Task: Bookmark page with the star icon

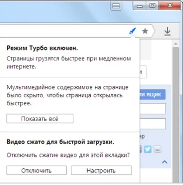Action: tap(145, 31)
